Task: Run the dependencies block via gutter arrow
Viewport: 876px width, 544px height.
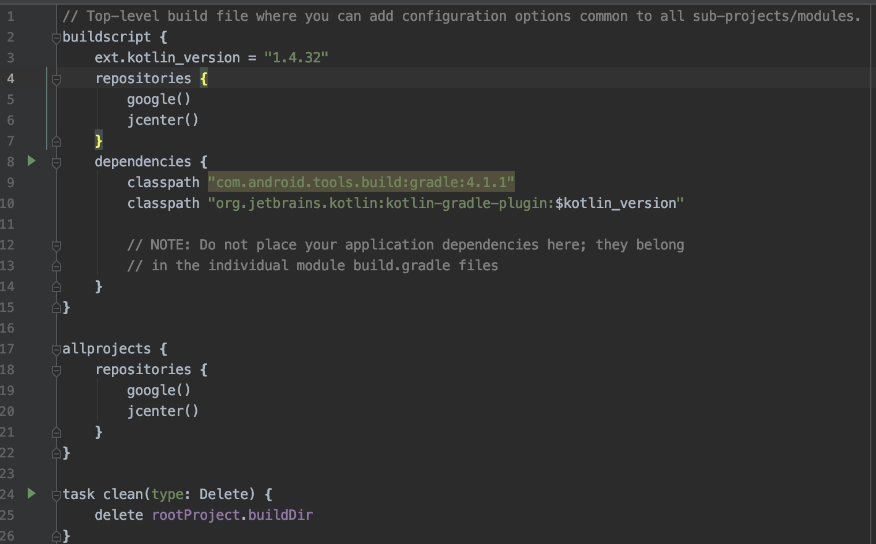Action: pyautogui.click(x=32, y=161)
